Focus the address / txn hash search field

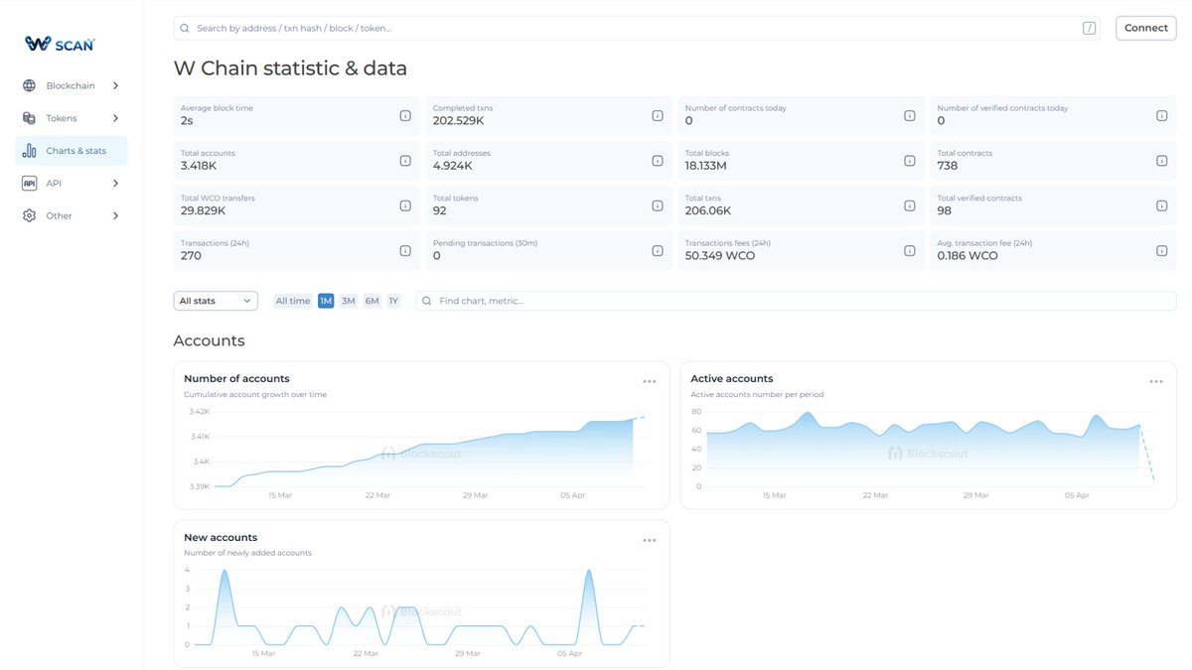click(638, 28)
